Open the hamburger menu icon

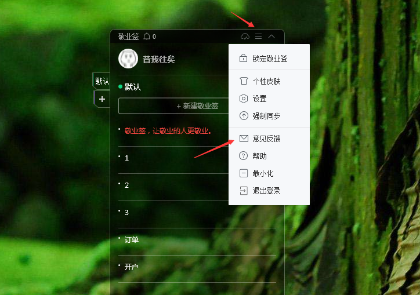pos(258,36)
